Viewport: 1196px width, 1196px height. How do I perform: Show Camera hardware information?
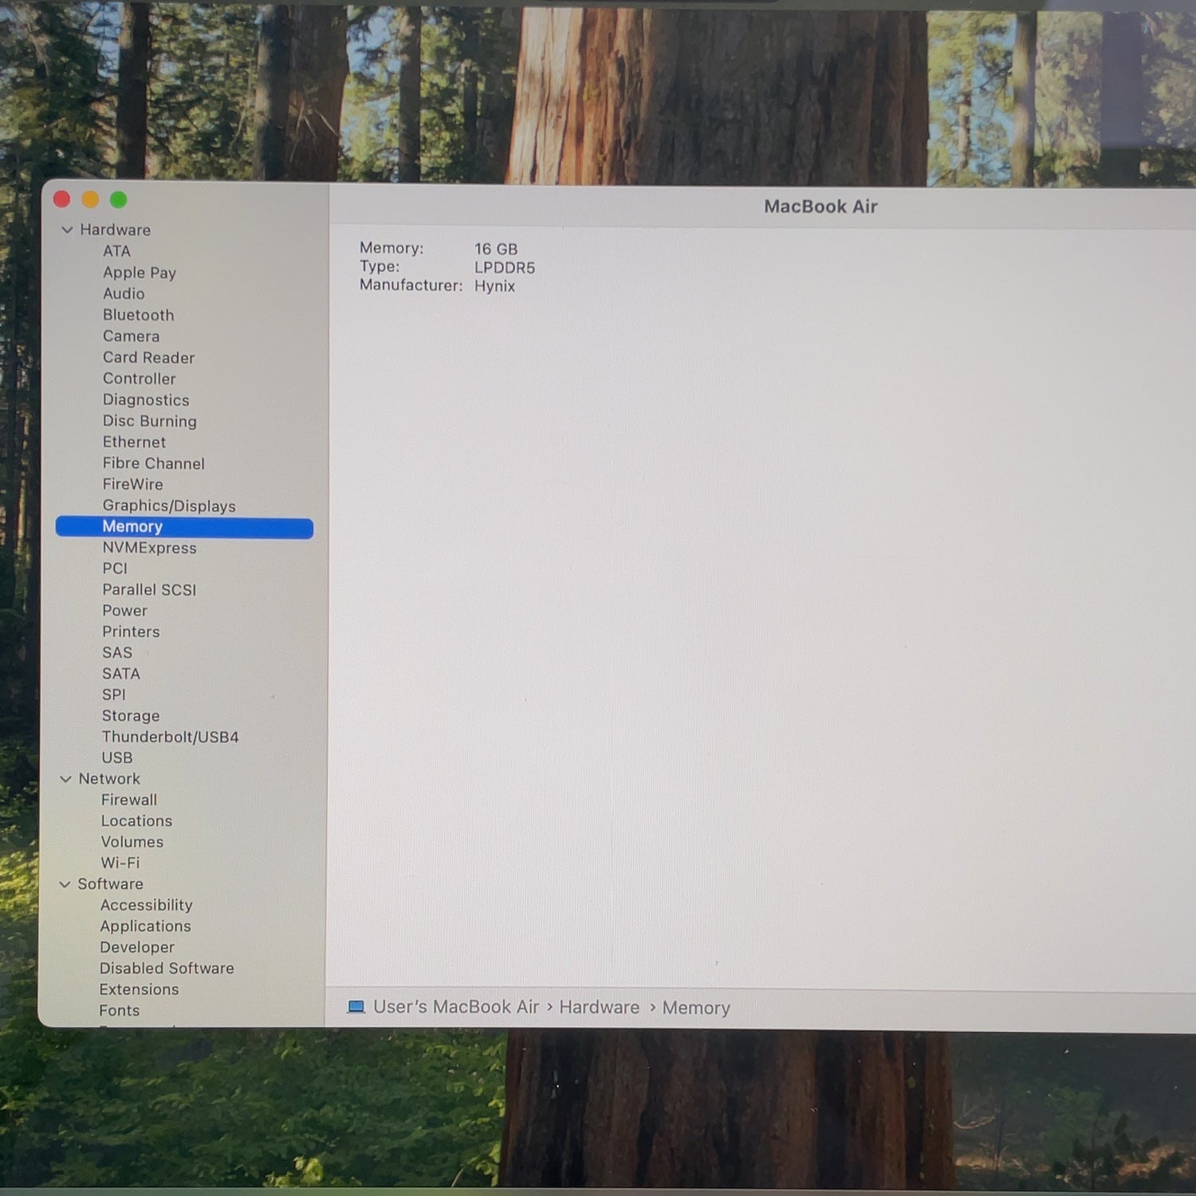(131, 336)
